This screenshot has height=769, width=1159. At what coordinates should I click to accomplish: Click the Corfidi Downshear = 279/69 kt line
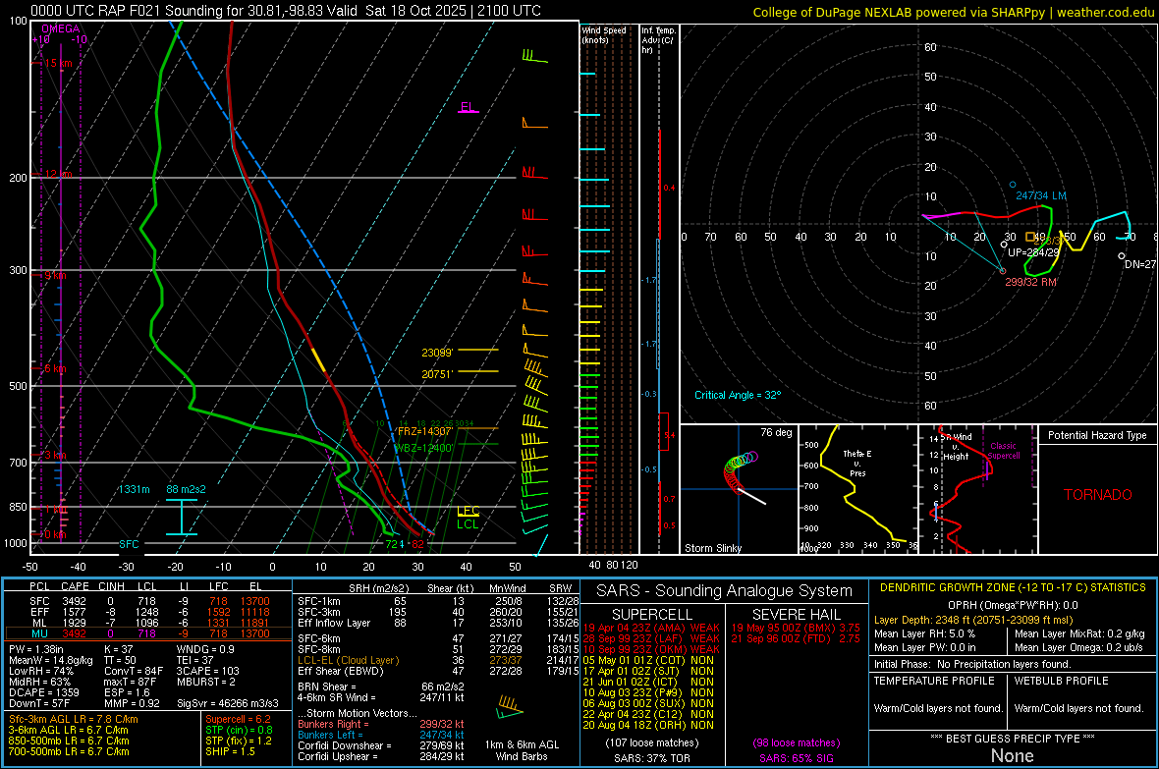tap(381, 746)
